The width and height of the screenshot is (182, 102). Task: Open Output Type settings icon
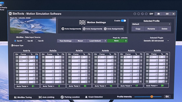pos(12,46)
